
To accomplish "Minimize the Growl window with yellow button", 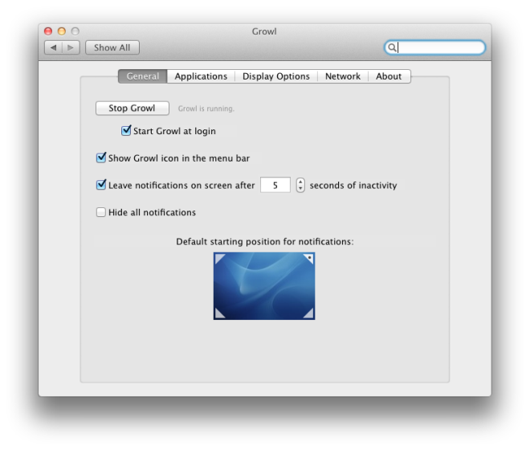I will (x=62, y=31).
